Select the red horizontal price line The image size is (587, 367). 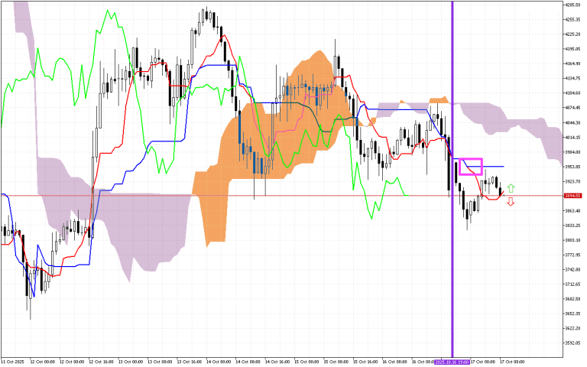[281, 196]
